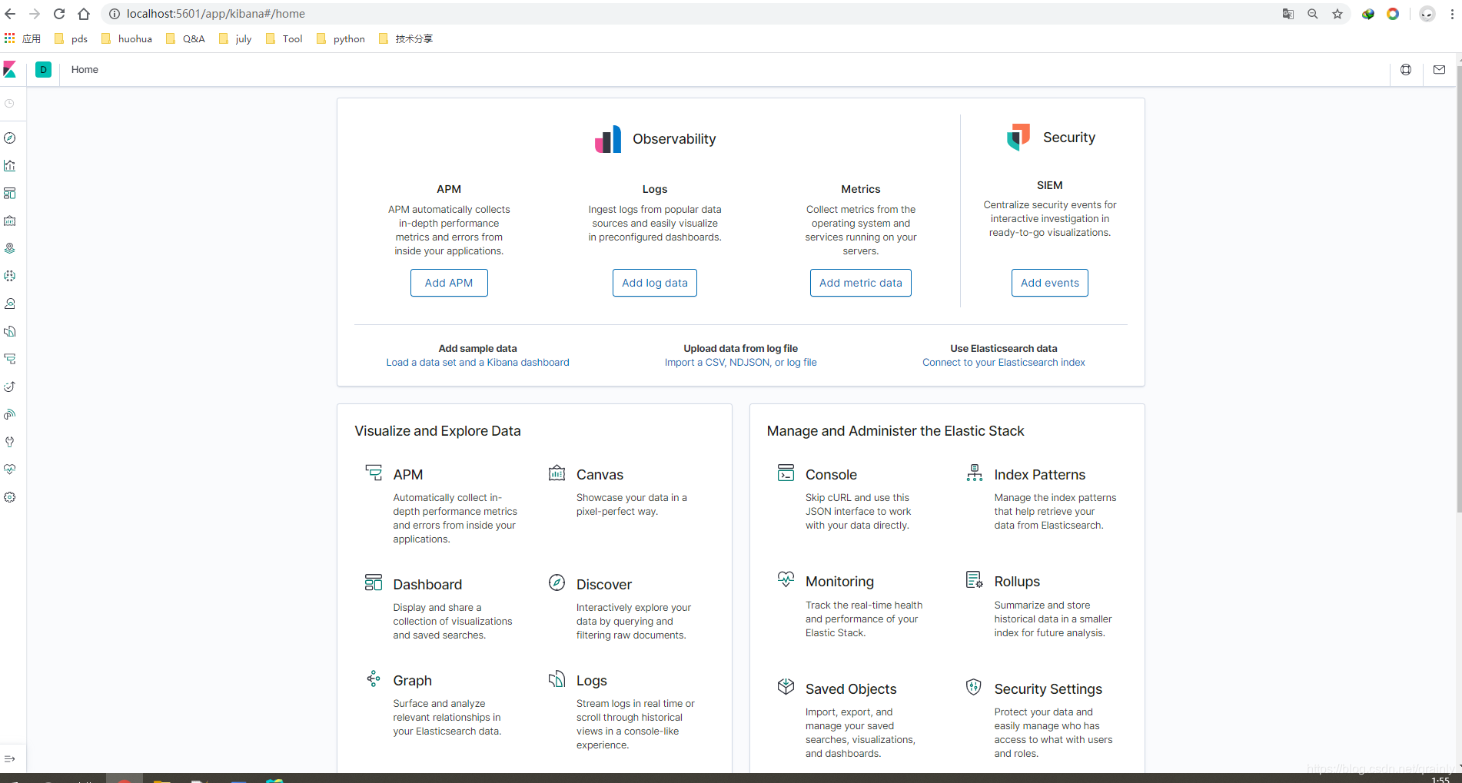Open Uptime icon in left sidebar

10,387
